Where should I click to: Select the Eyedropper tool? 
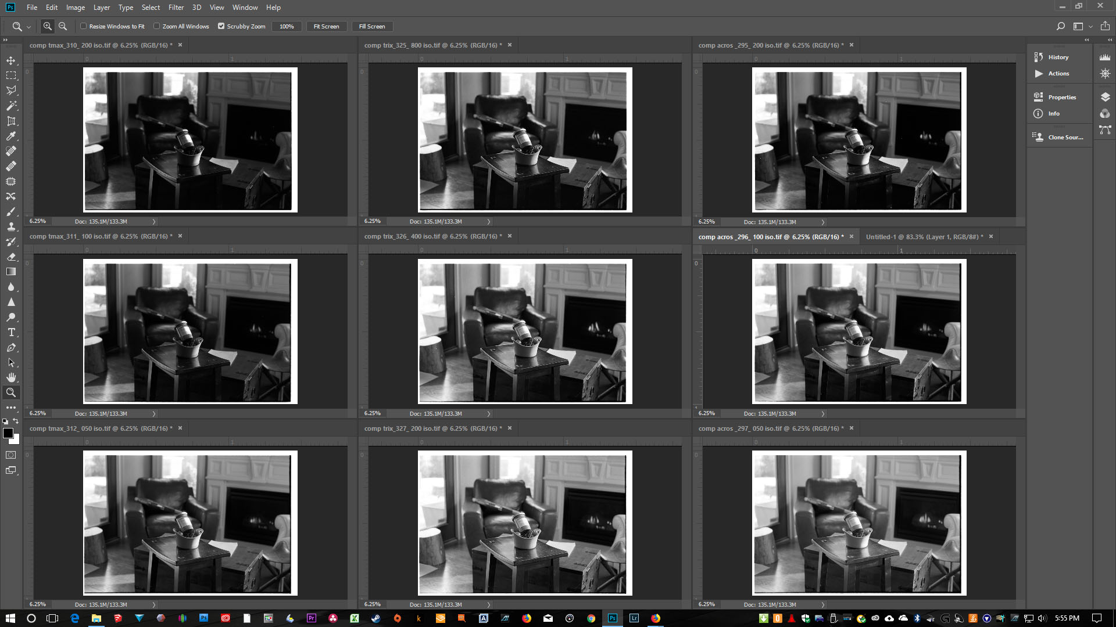click(11, 136)
